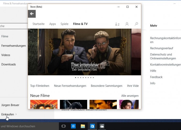Screen dimensions: 181x130
Task: Open Besondere Sammlungen category link
Action: point(107,86)
